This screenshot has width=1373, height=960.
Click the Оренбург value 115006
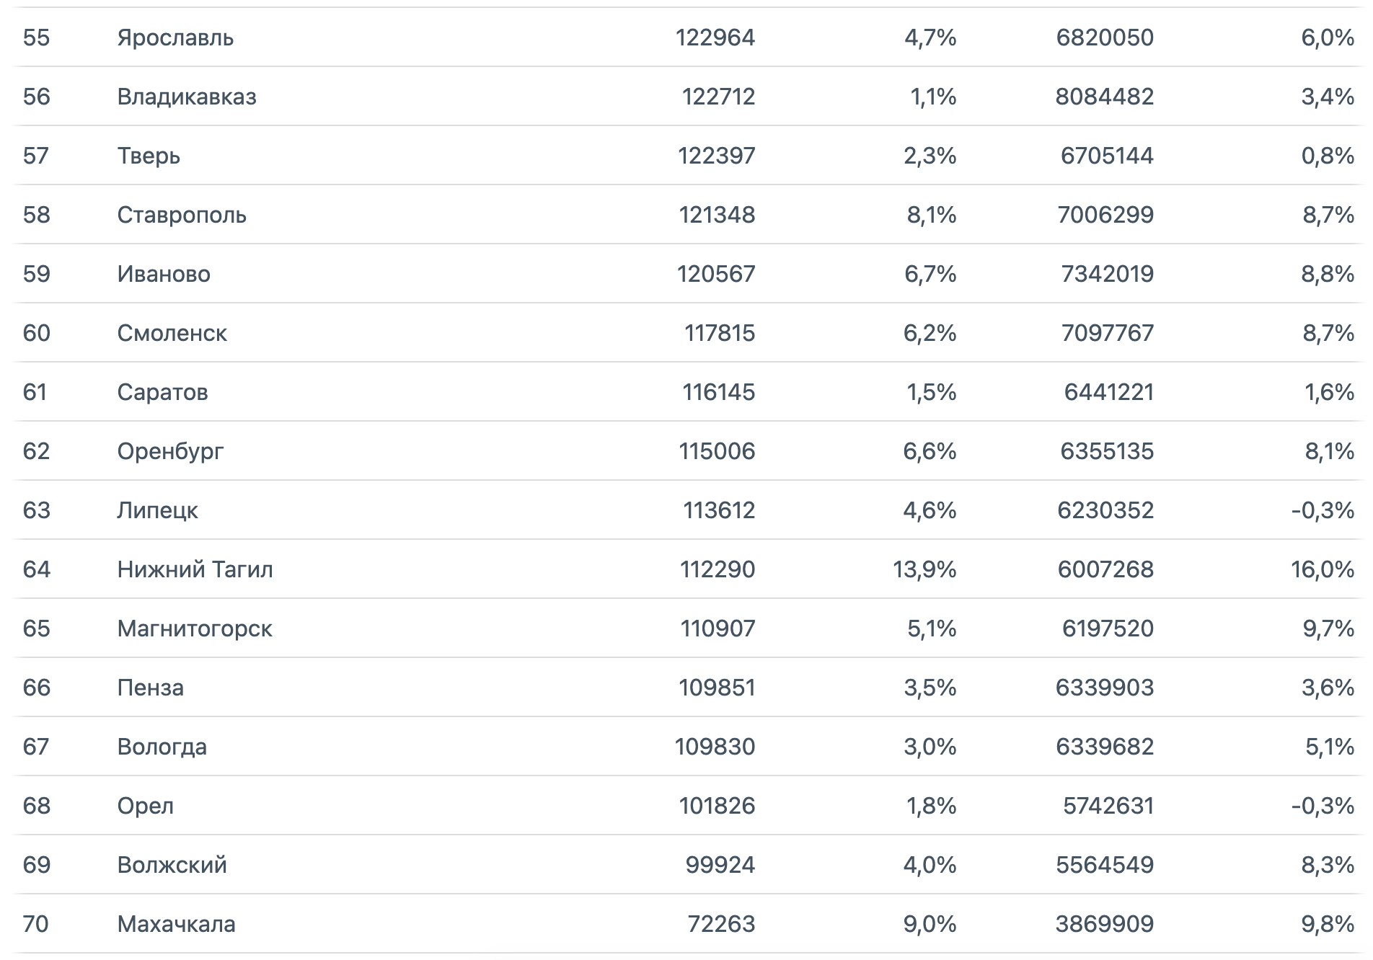[x=717, y=451]
